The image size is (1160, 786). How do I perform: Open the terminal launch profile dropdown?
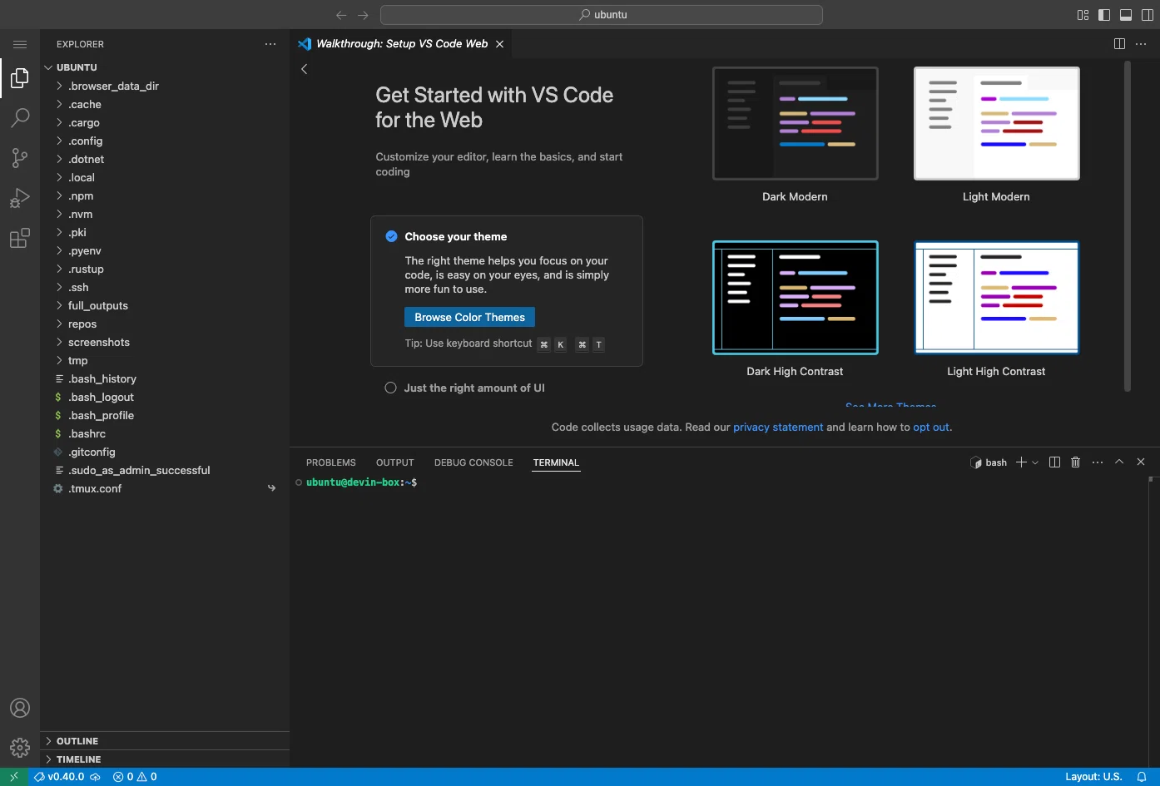(1035, 462)
